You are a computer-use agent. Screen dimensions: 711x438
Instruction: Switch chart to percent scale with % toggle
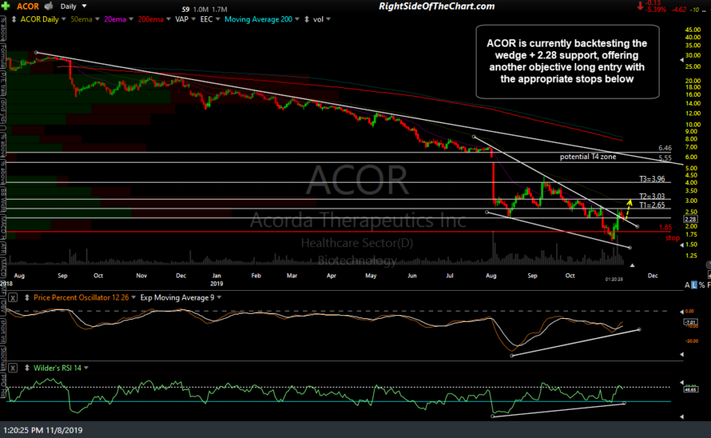pyautogui.click(x=702, y=284)
